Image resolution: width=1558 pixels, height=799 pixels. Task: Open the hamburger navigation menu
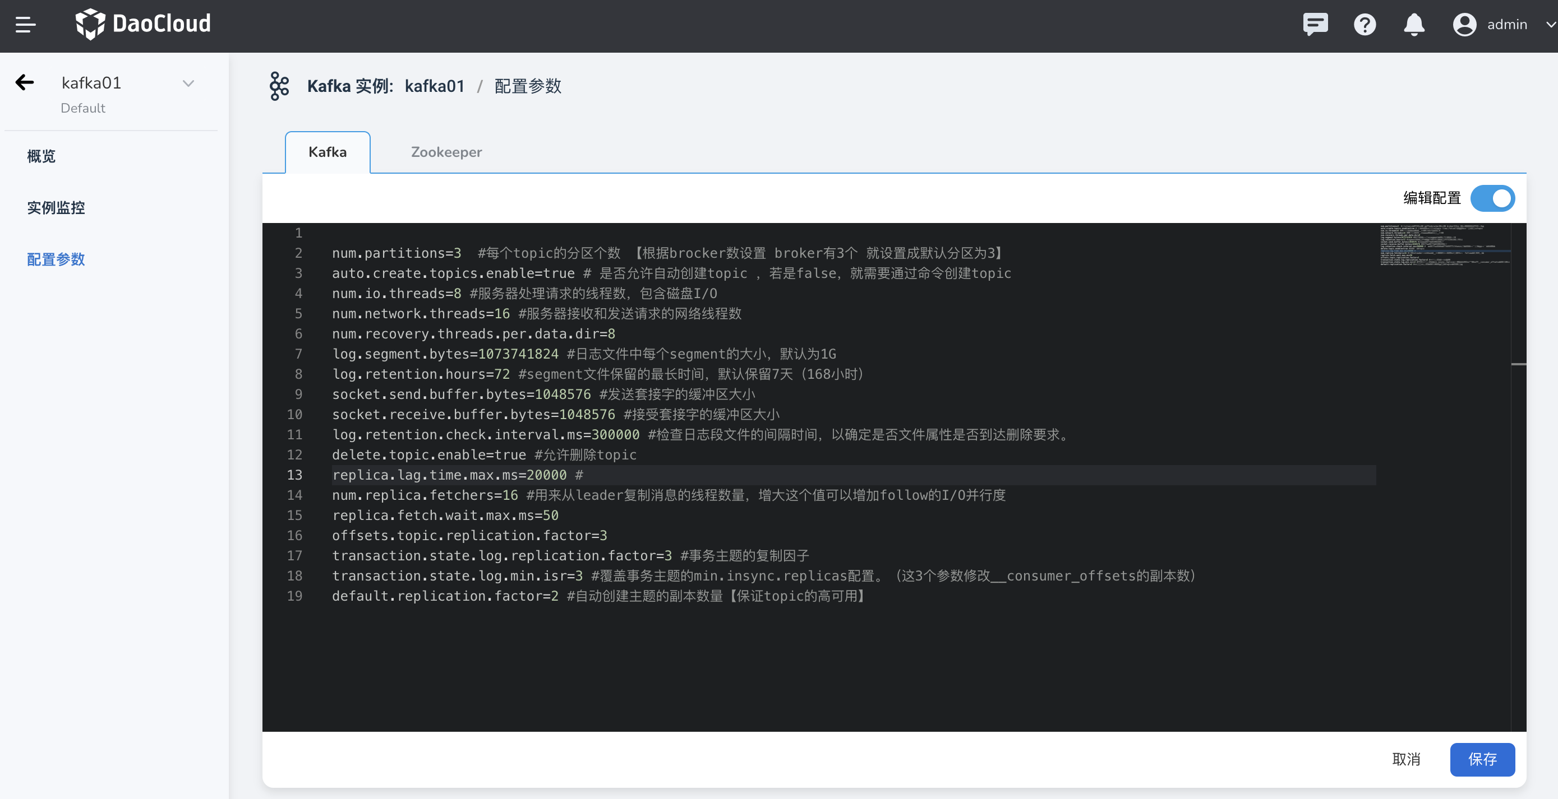tap(25, 25)
